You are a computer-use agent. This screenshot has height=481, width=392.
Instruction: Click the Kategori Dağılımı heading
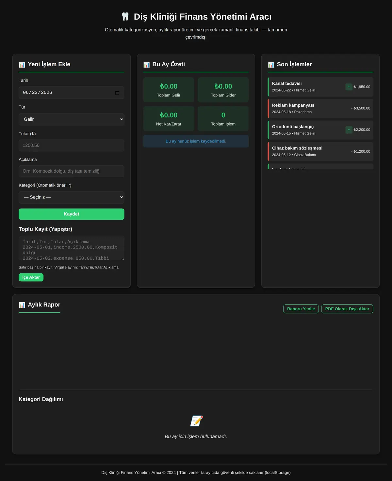[x=41, y=399]
